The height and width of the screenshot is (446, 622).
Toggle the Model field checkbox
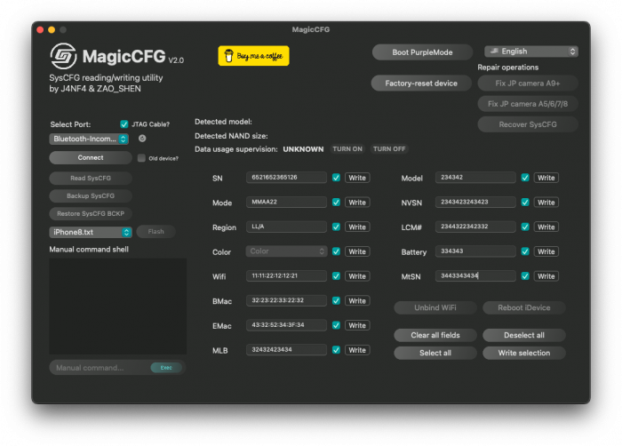point(525,178)
